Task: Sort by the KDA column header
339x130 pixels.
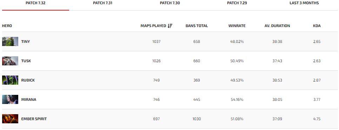Action: coord(317,26)
